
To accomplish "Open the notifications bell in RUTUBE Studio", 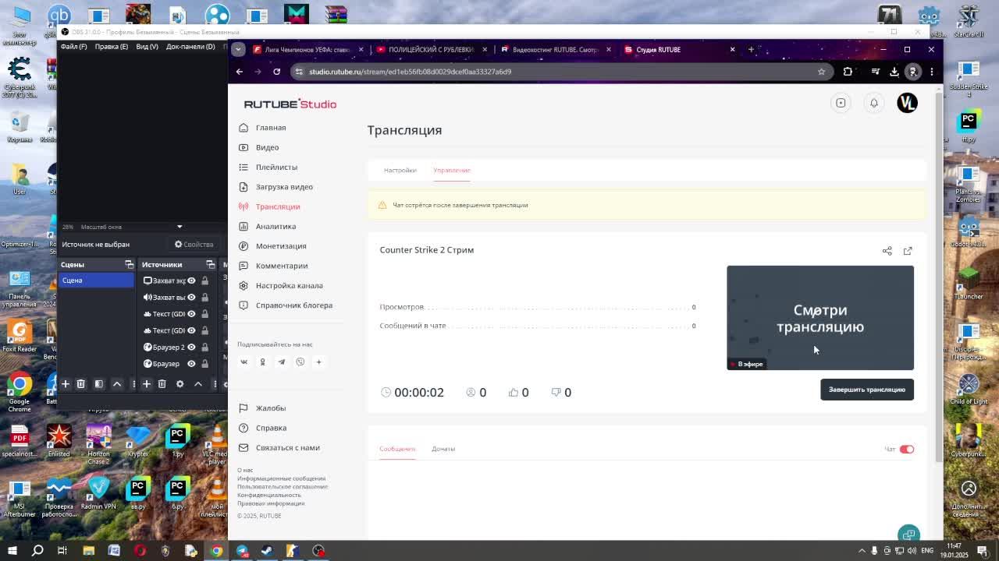I will pos(874,103).
